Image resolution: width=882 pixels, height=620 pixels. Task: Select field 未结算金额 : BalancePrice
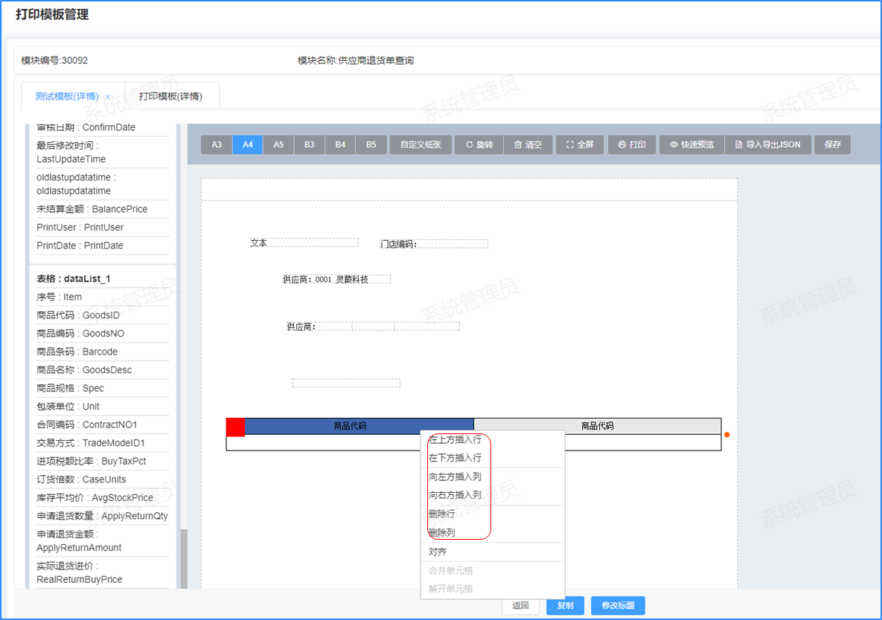coord(103,209)
